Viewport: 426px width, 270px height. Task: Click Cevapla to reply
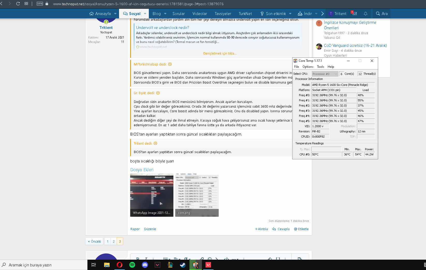[281, 229]
